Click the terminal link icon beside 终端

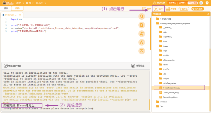pyautogui.click(x=6, y=66)
